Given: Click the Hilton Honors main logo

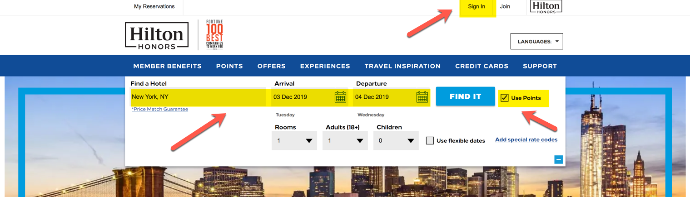Looking at the screenshot, I should point(157,35).
